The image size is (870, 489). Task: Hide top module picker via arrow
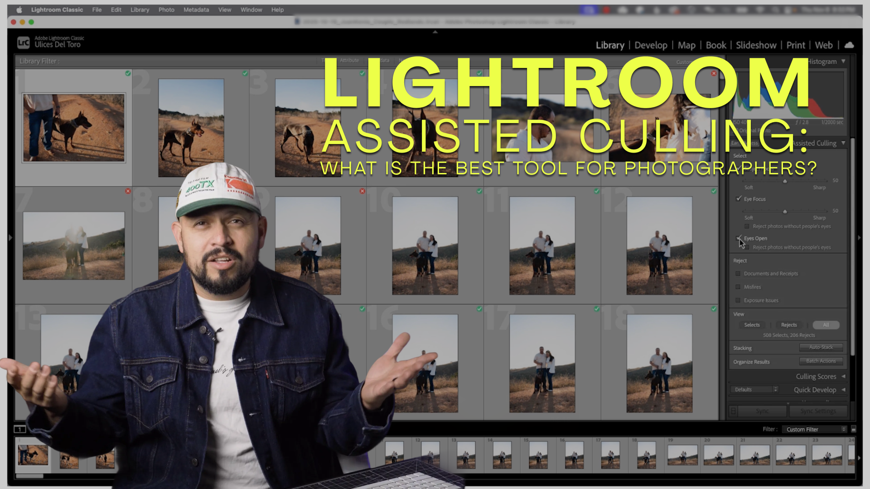tap(435, 32)
